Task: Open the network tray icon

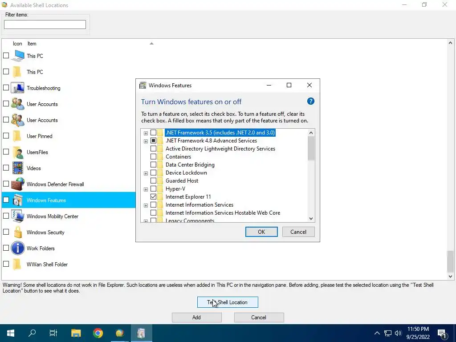Action: pyautogui.click(x=388, y=333)
